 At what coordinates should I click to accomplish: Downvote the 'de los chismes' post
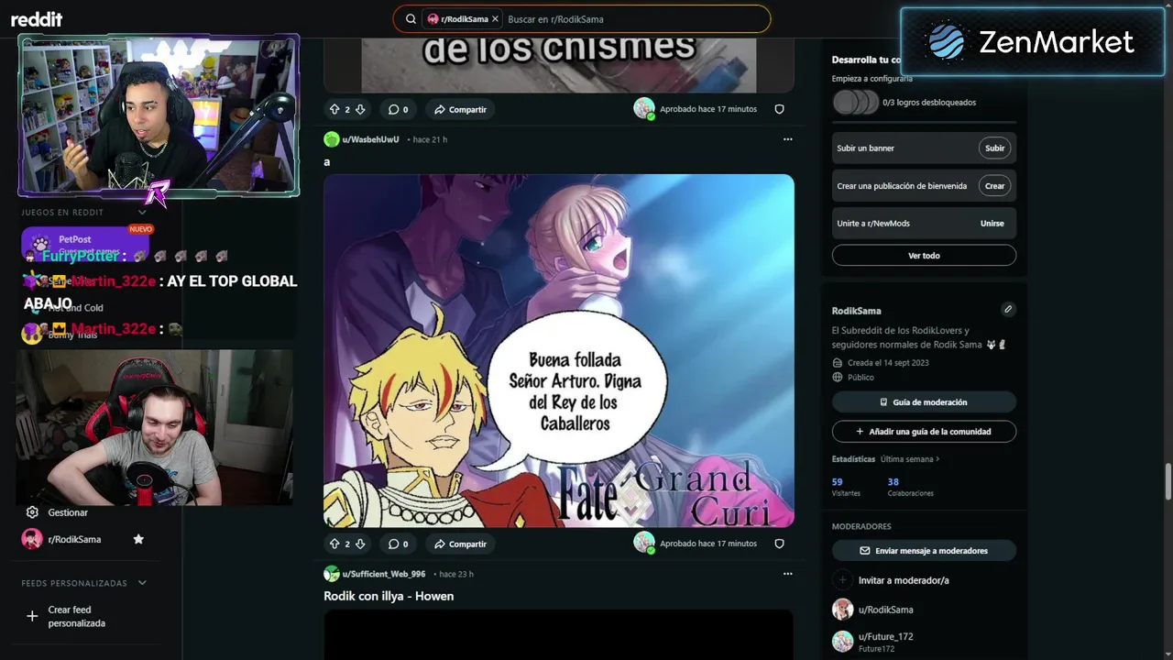click(360, 109)
